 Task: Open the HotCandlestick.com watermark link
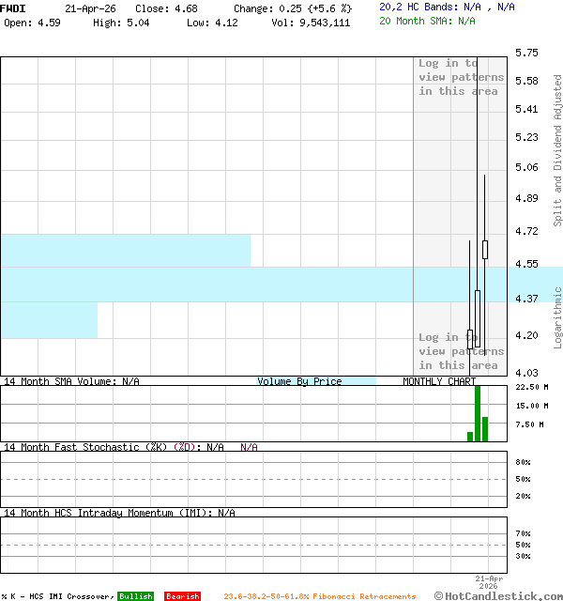(x=497, y=595)
